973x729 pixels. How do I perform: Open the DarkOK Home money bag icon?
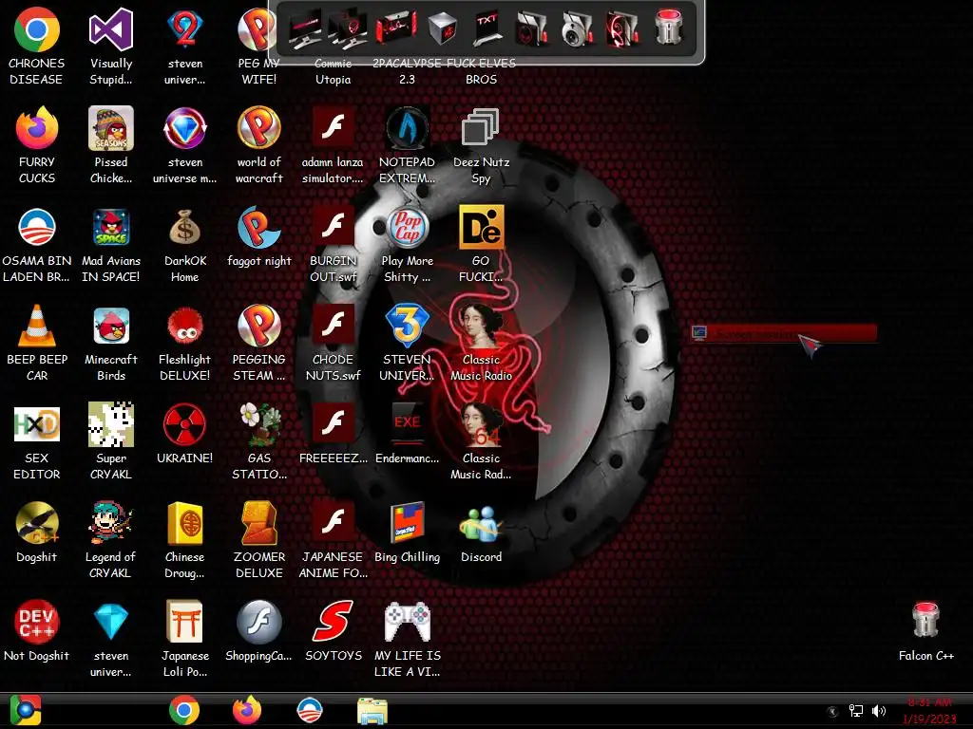185,227
